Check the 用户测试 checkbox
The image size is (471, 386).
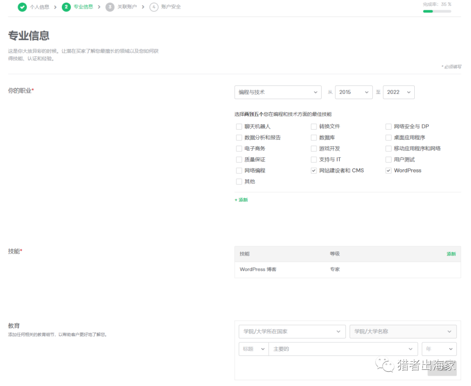pos(389,160)
